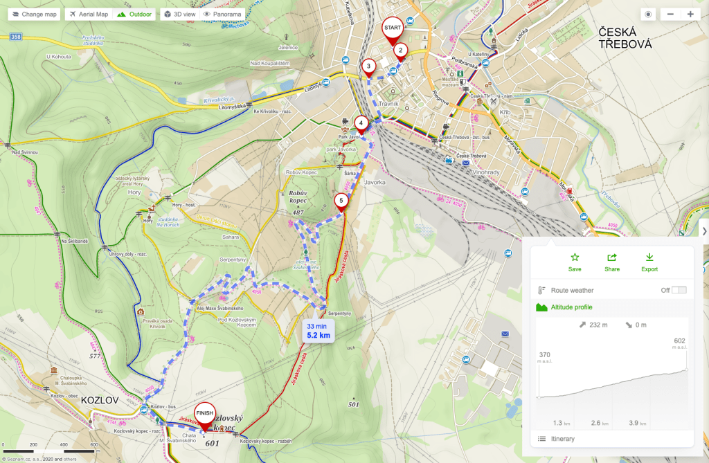This screenshot has height=463, width=709.
Task: Zoom in with the plus button
Action: click(x=690, y=15)
